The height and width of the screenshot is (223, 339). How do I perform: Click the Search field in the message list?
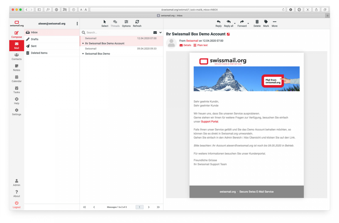pos(119,33)
